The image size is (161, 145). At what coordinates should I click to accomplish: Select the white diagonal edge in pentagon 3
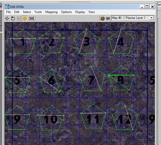coord(83,41)
